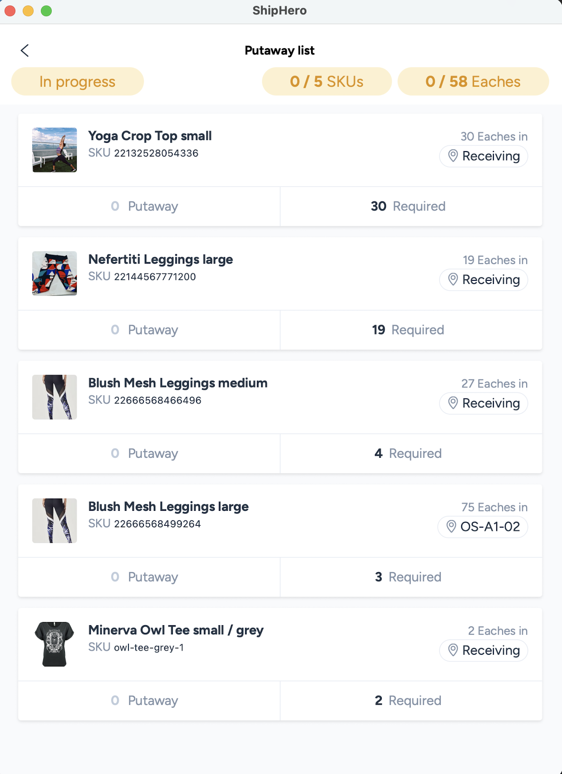Select Putaway cell for Yoga Crop Top
This screenshot has height=774, width=562.
coord(149,206)
